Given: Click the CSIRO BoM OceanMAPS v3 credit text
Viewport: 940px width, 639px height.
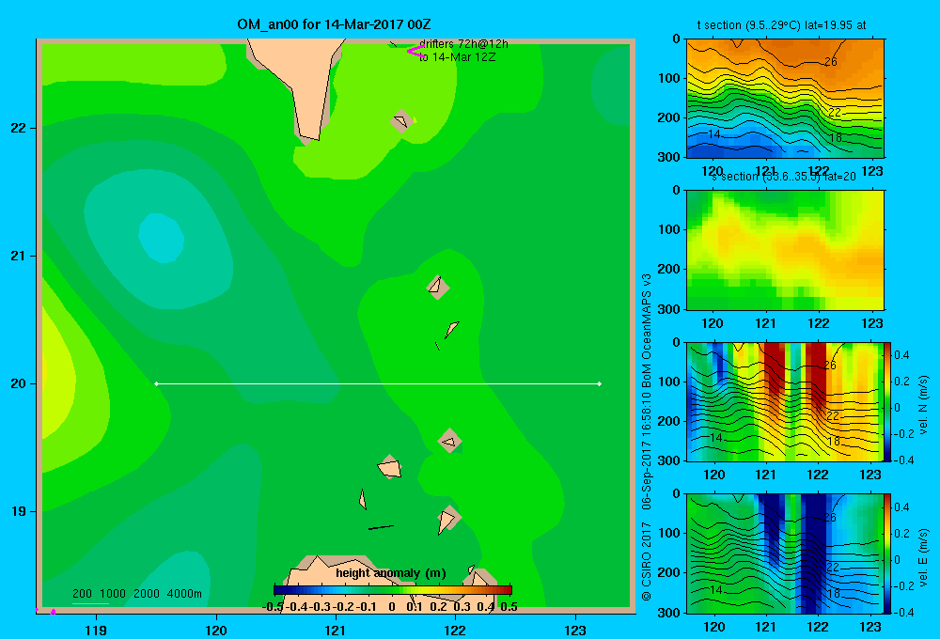Looking at the screenshot, I should (x=647, y=438).
